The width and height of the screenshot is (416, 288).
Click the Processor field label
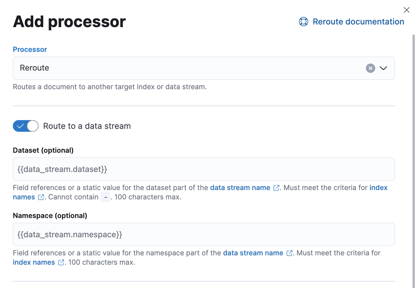coord(30,50)
